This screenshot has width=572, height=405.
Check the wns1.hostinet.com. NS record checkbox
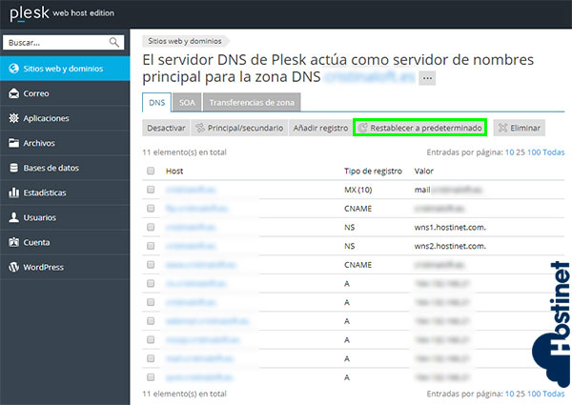point(151,227)
